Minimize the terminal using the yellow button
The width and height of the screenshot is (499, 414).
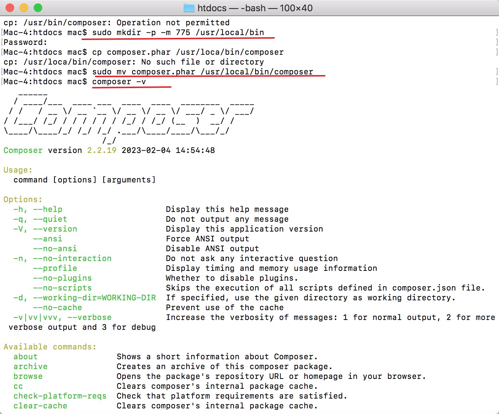[x=24, y=8]
